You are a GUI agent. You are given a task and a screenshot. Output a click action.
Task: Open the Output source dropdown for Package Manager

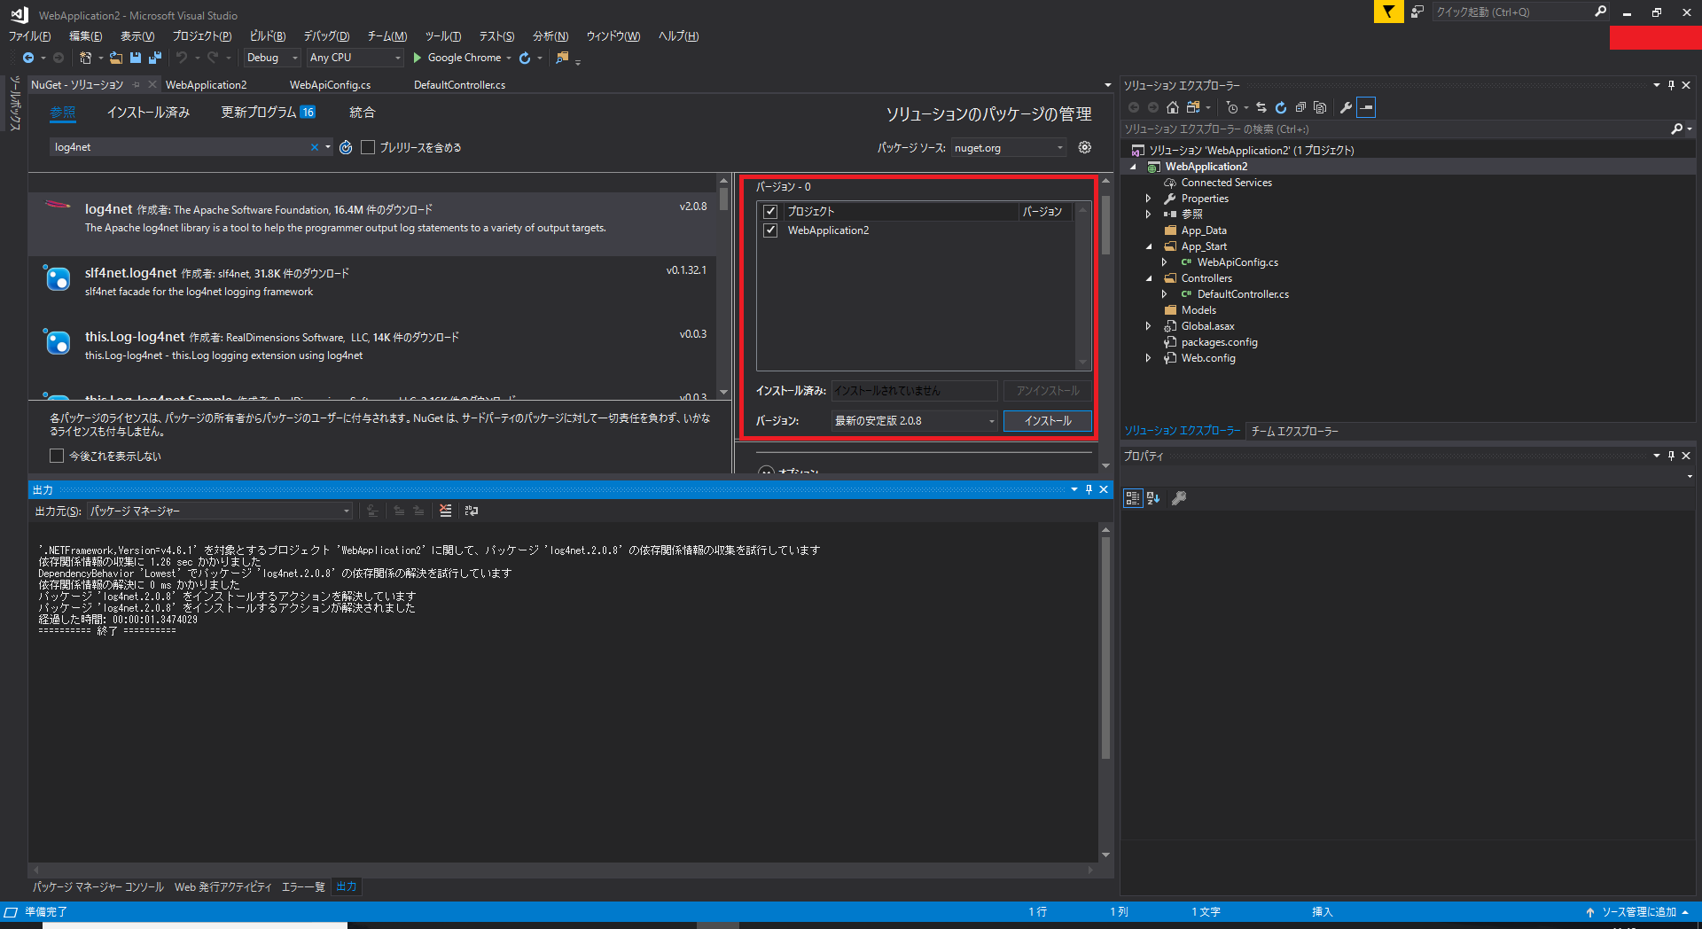[x=220, y=511]
